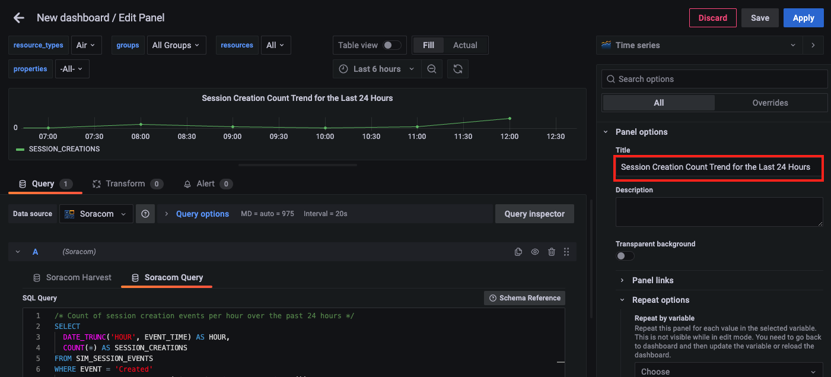Open datasource help via the question mark icon
Viewport: 831px width, 377px height.
(x=145, y=213)
